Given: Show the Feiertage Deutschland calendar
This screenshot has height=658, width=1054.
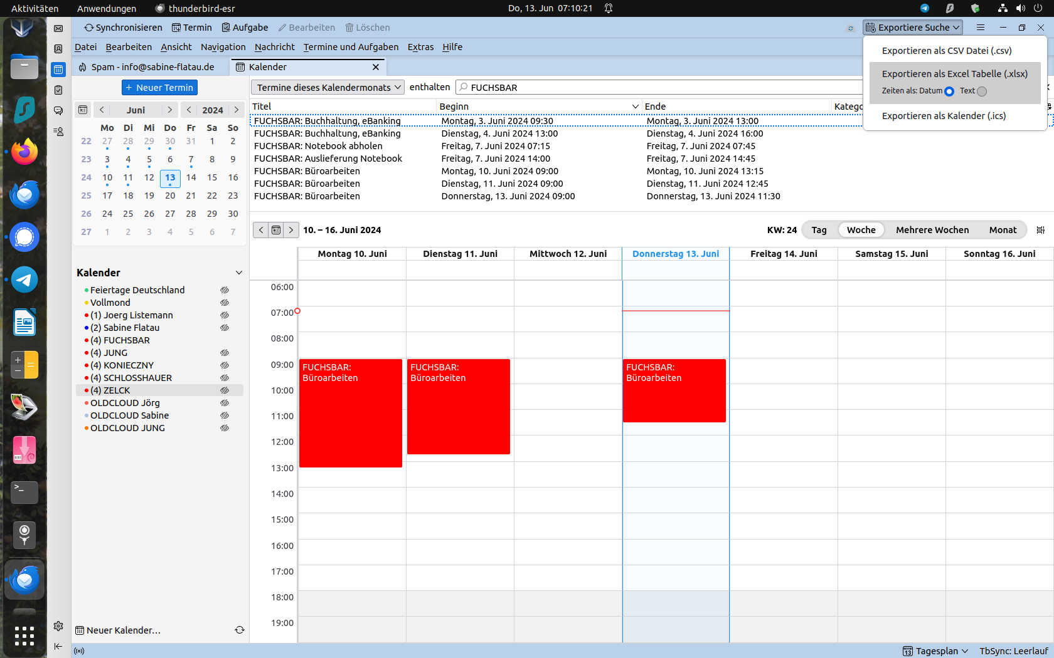Looking at the screenshot, I should [224, 290].
